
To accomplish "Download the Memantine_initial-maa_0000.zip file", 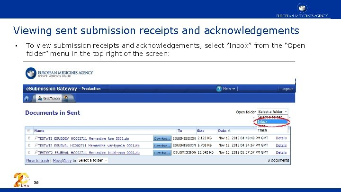I will point(162,153).
